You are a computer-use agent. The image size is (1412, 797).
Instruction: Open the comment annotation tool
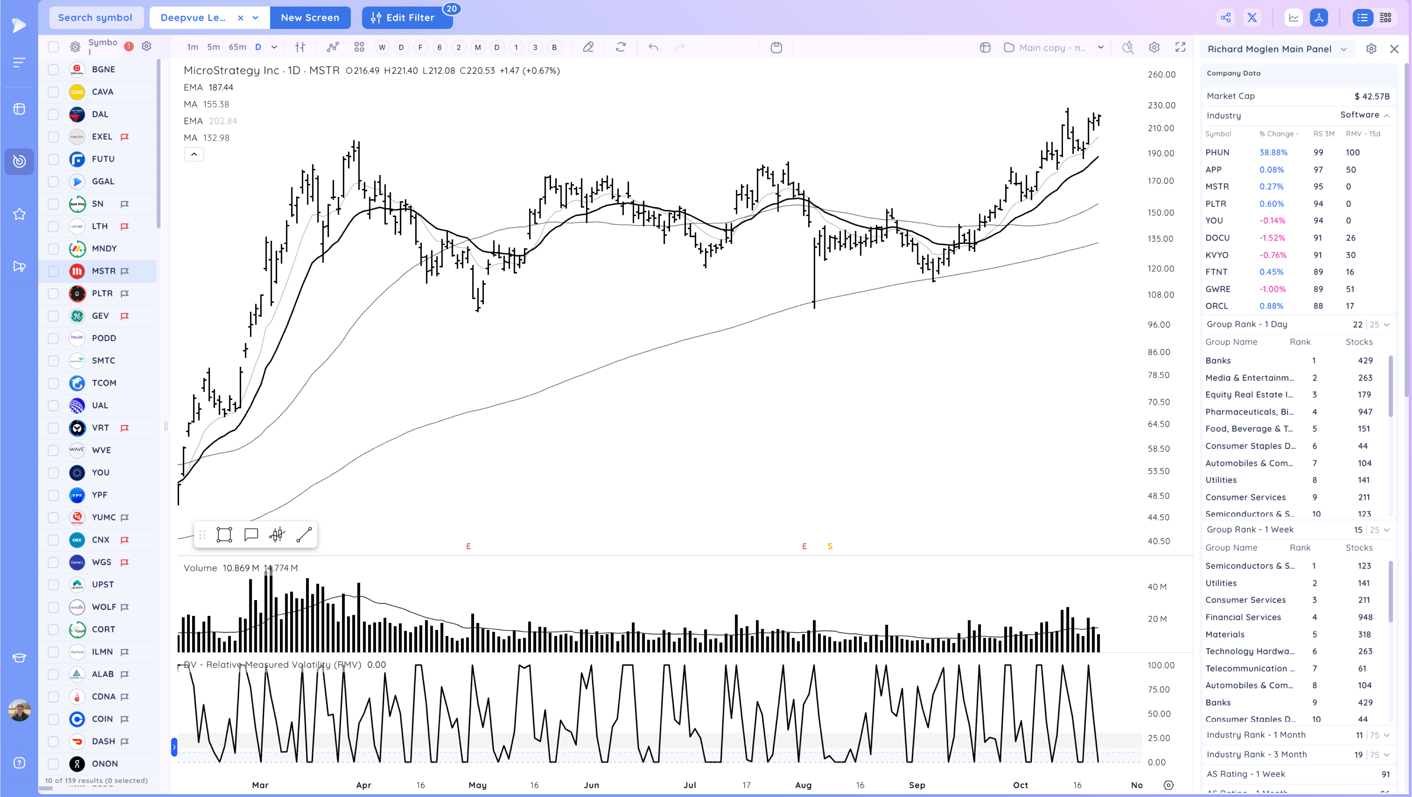pos(251,534)
